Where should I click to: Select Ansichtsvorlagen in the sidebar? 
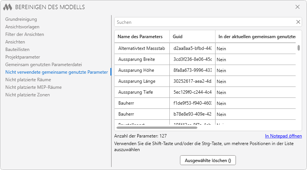22,26
